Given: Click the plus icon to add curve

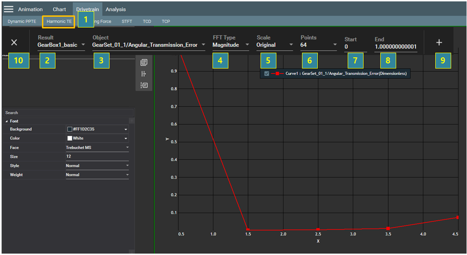Looking at the screenshot, I should (439, 42).
